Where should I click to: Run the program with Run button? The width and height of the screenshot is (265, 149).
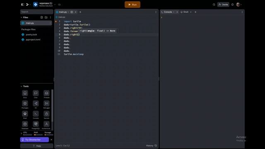point(132,5)
